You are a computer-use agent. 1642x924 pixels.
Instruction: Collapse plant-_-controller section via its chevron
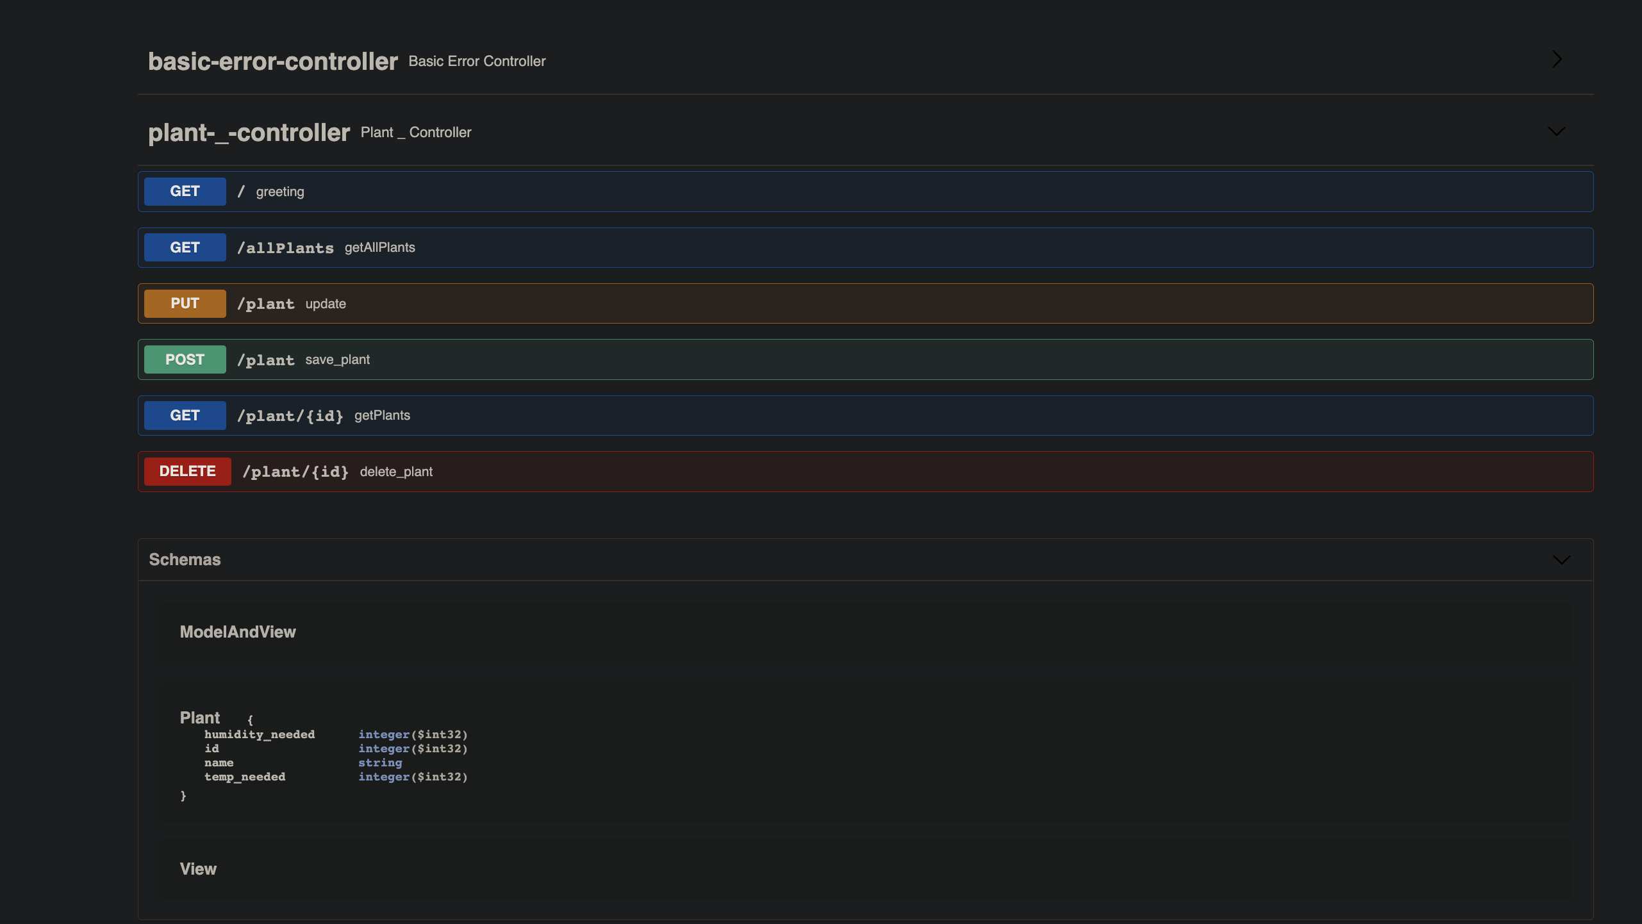click(1556, 131)
